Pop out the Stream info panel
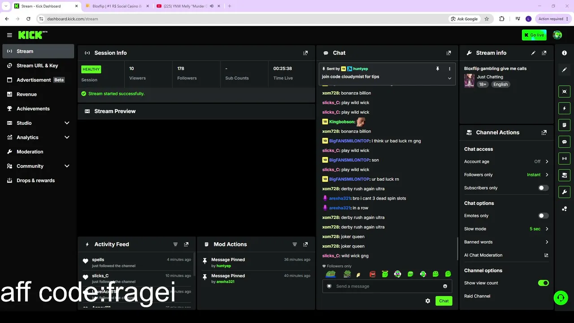This screenshot has width=574, height=323. click(x=544, y=53)
